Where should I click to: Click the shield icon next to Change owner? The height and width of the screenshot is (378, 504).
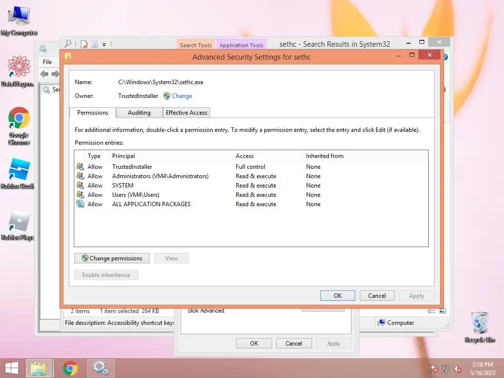click(166, 96)
